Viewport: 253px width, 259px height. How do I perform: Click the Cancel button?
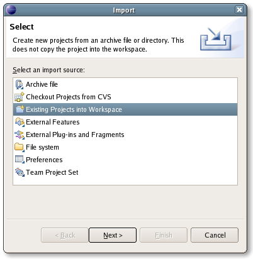(215, 235)
